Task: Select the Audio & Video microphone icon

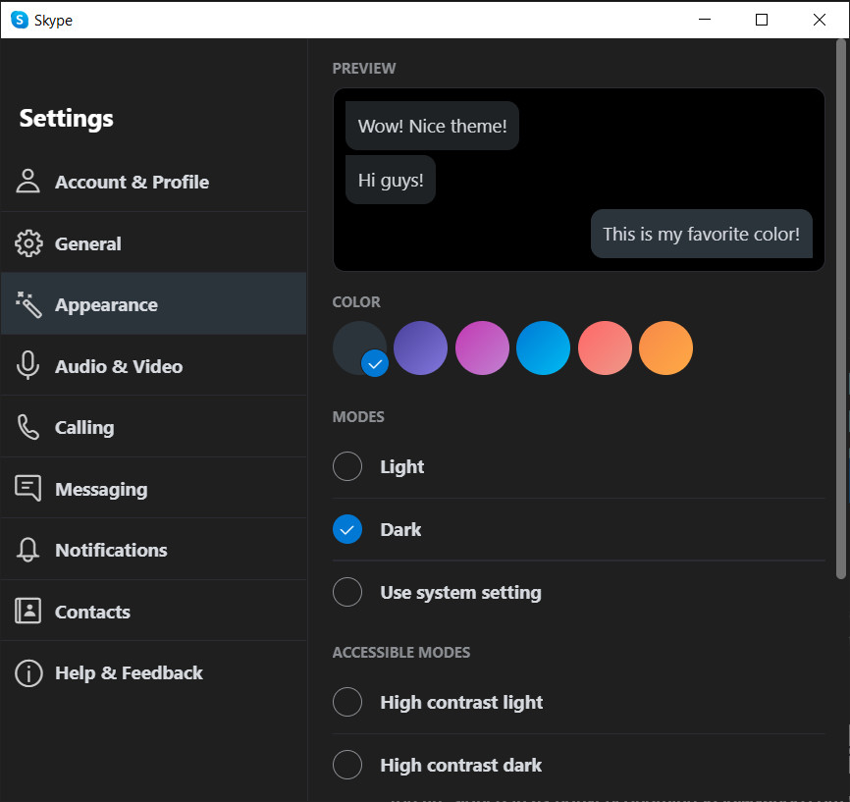Action: pos(27,366)
